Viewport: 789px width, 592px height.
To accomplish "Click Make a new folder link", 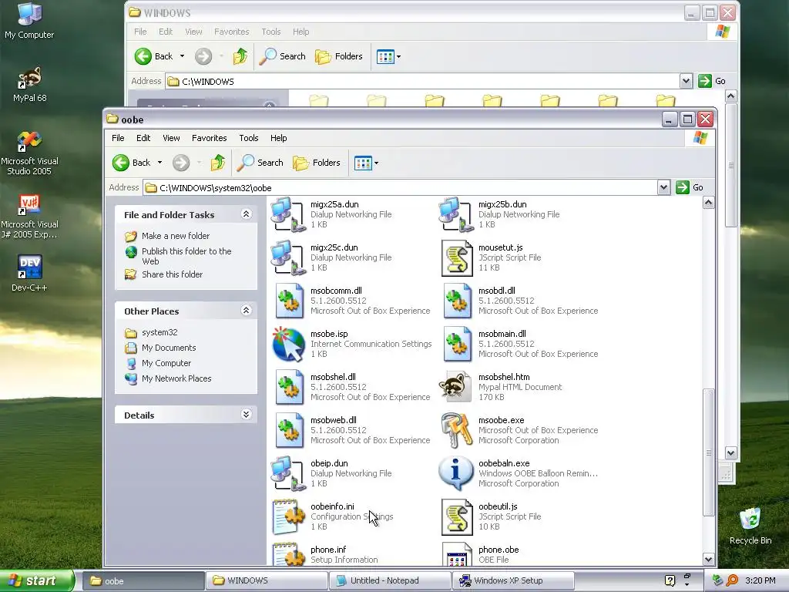I will click(176, 236).
